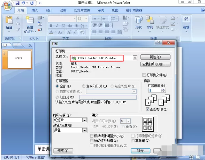Center the paragraph text

pyautogui.click(x=100, y=32)
